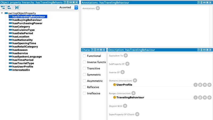
Task: Split Characteristics panel horizontally
Action: coord(98,50)
